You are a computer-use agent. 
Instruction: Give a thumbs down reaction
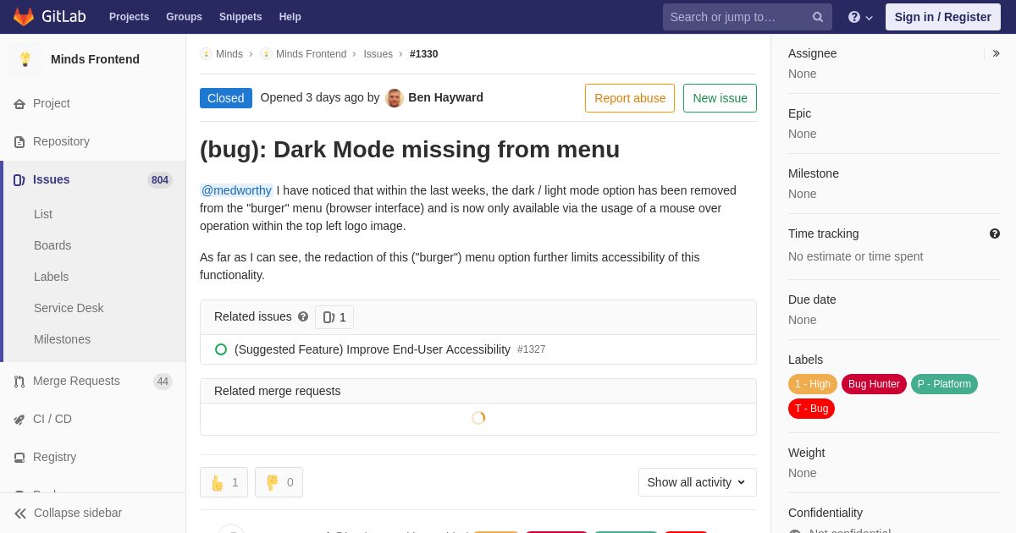click(x=279, y=482)
